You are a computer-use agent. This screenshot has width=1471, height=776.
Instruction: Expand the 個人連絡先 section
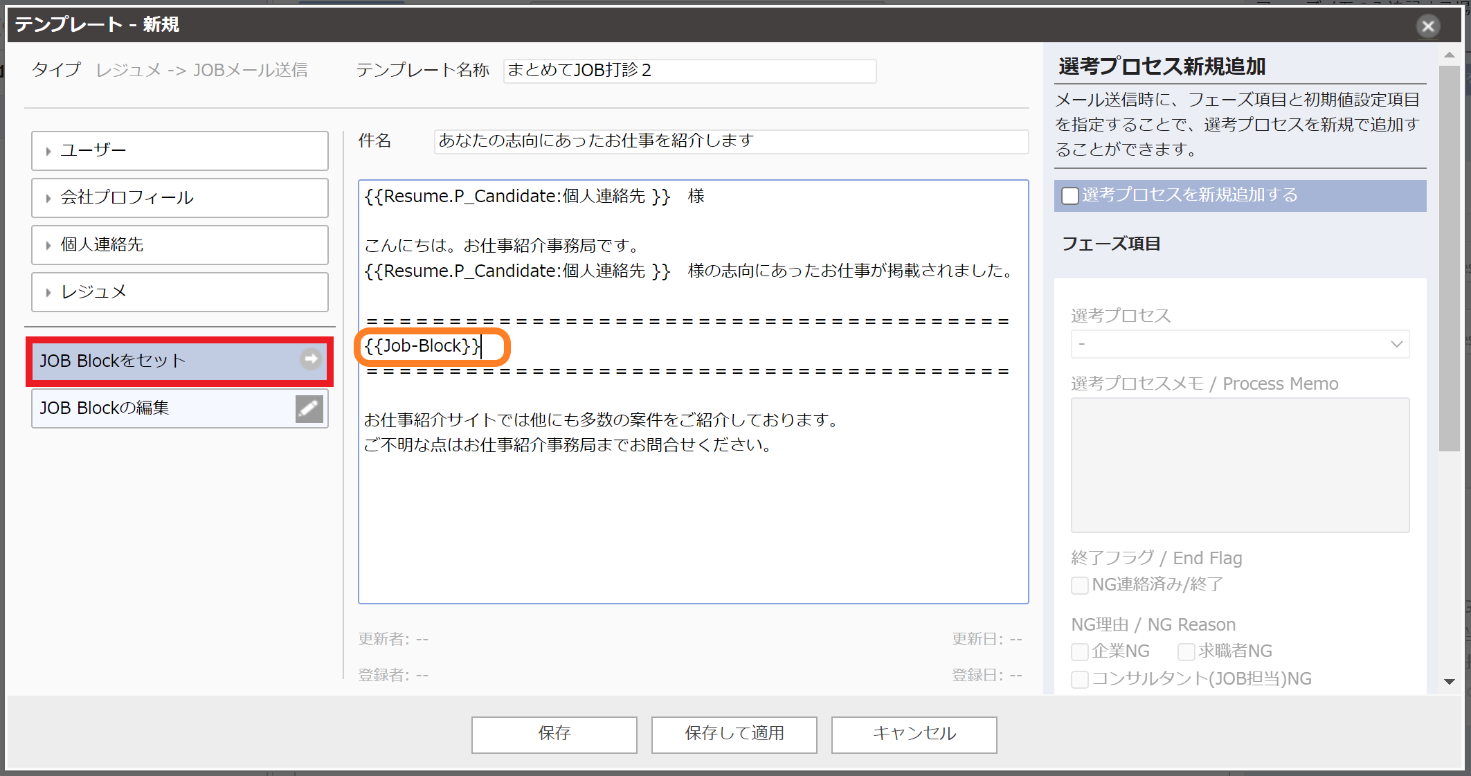pyautogui.click(x=179, y=245)
